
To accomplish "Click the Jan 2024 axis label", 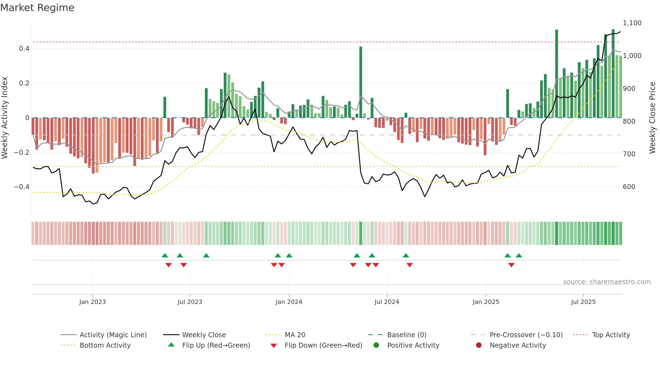I will pos(289,302).
